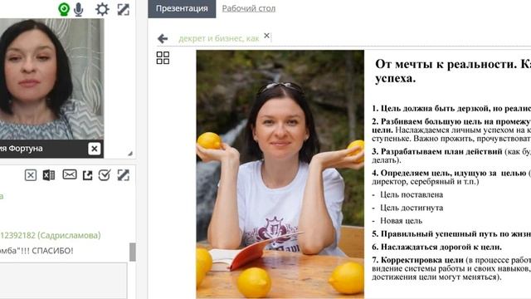Clear chat with the boxed X icon
The height and width of the screenshot is (299, 531).
(31, 175)
